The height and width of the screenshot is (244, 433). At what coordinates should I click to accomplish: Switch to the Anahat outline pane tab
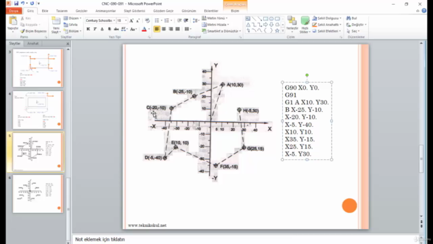pos(33,43)
